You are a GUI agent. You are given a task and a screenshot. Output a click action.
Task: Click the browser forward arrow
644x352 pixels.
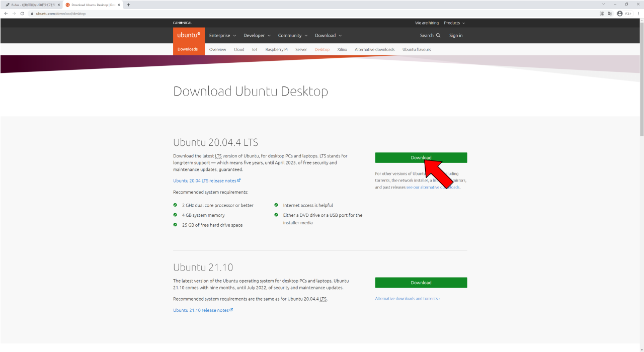14,14
